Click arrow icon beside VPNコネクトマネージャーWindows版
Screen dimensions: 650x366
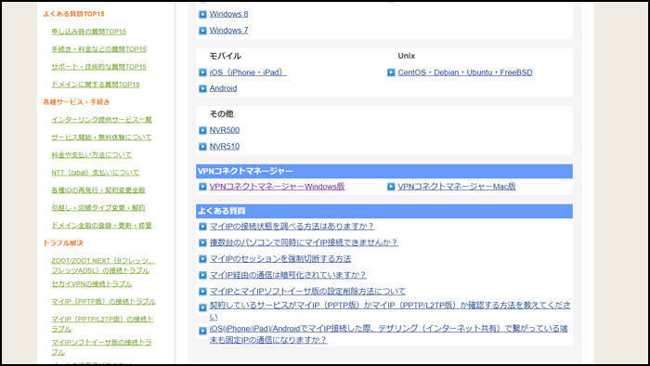[202, 187]
